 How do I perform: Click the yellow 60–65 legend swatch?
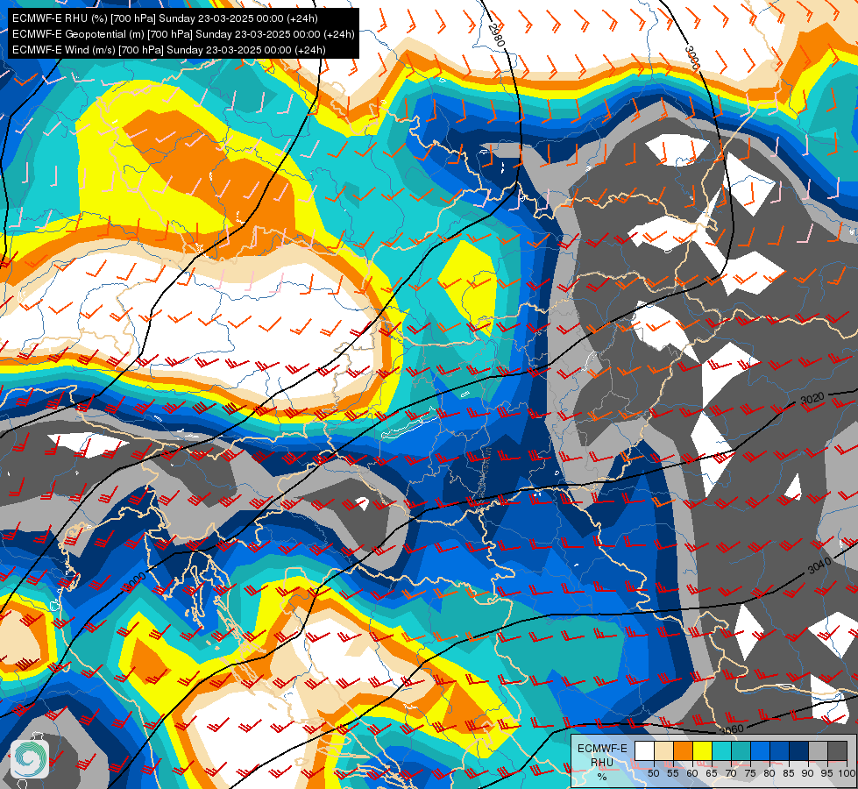(x=703, y=750)
